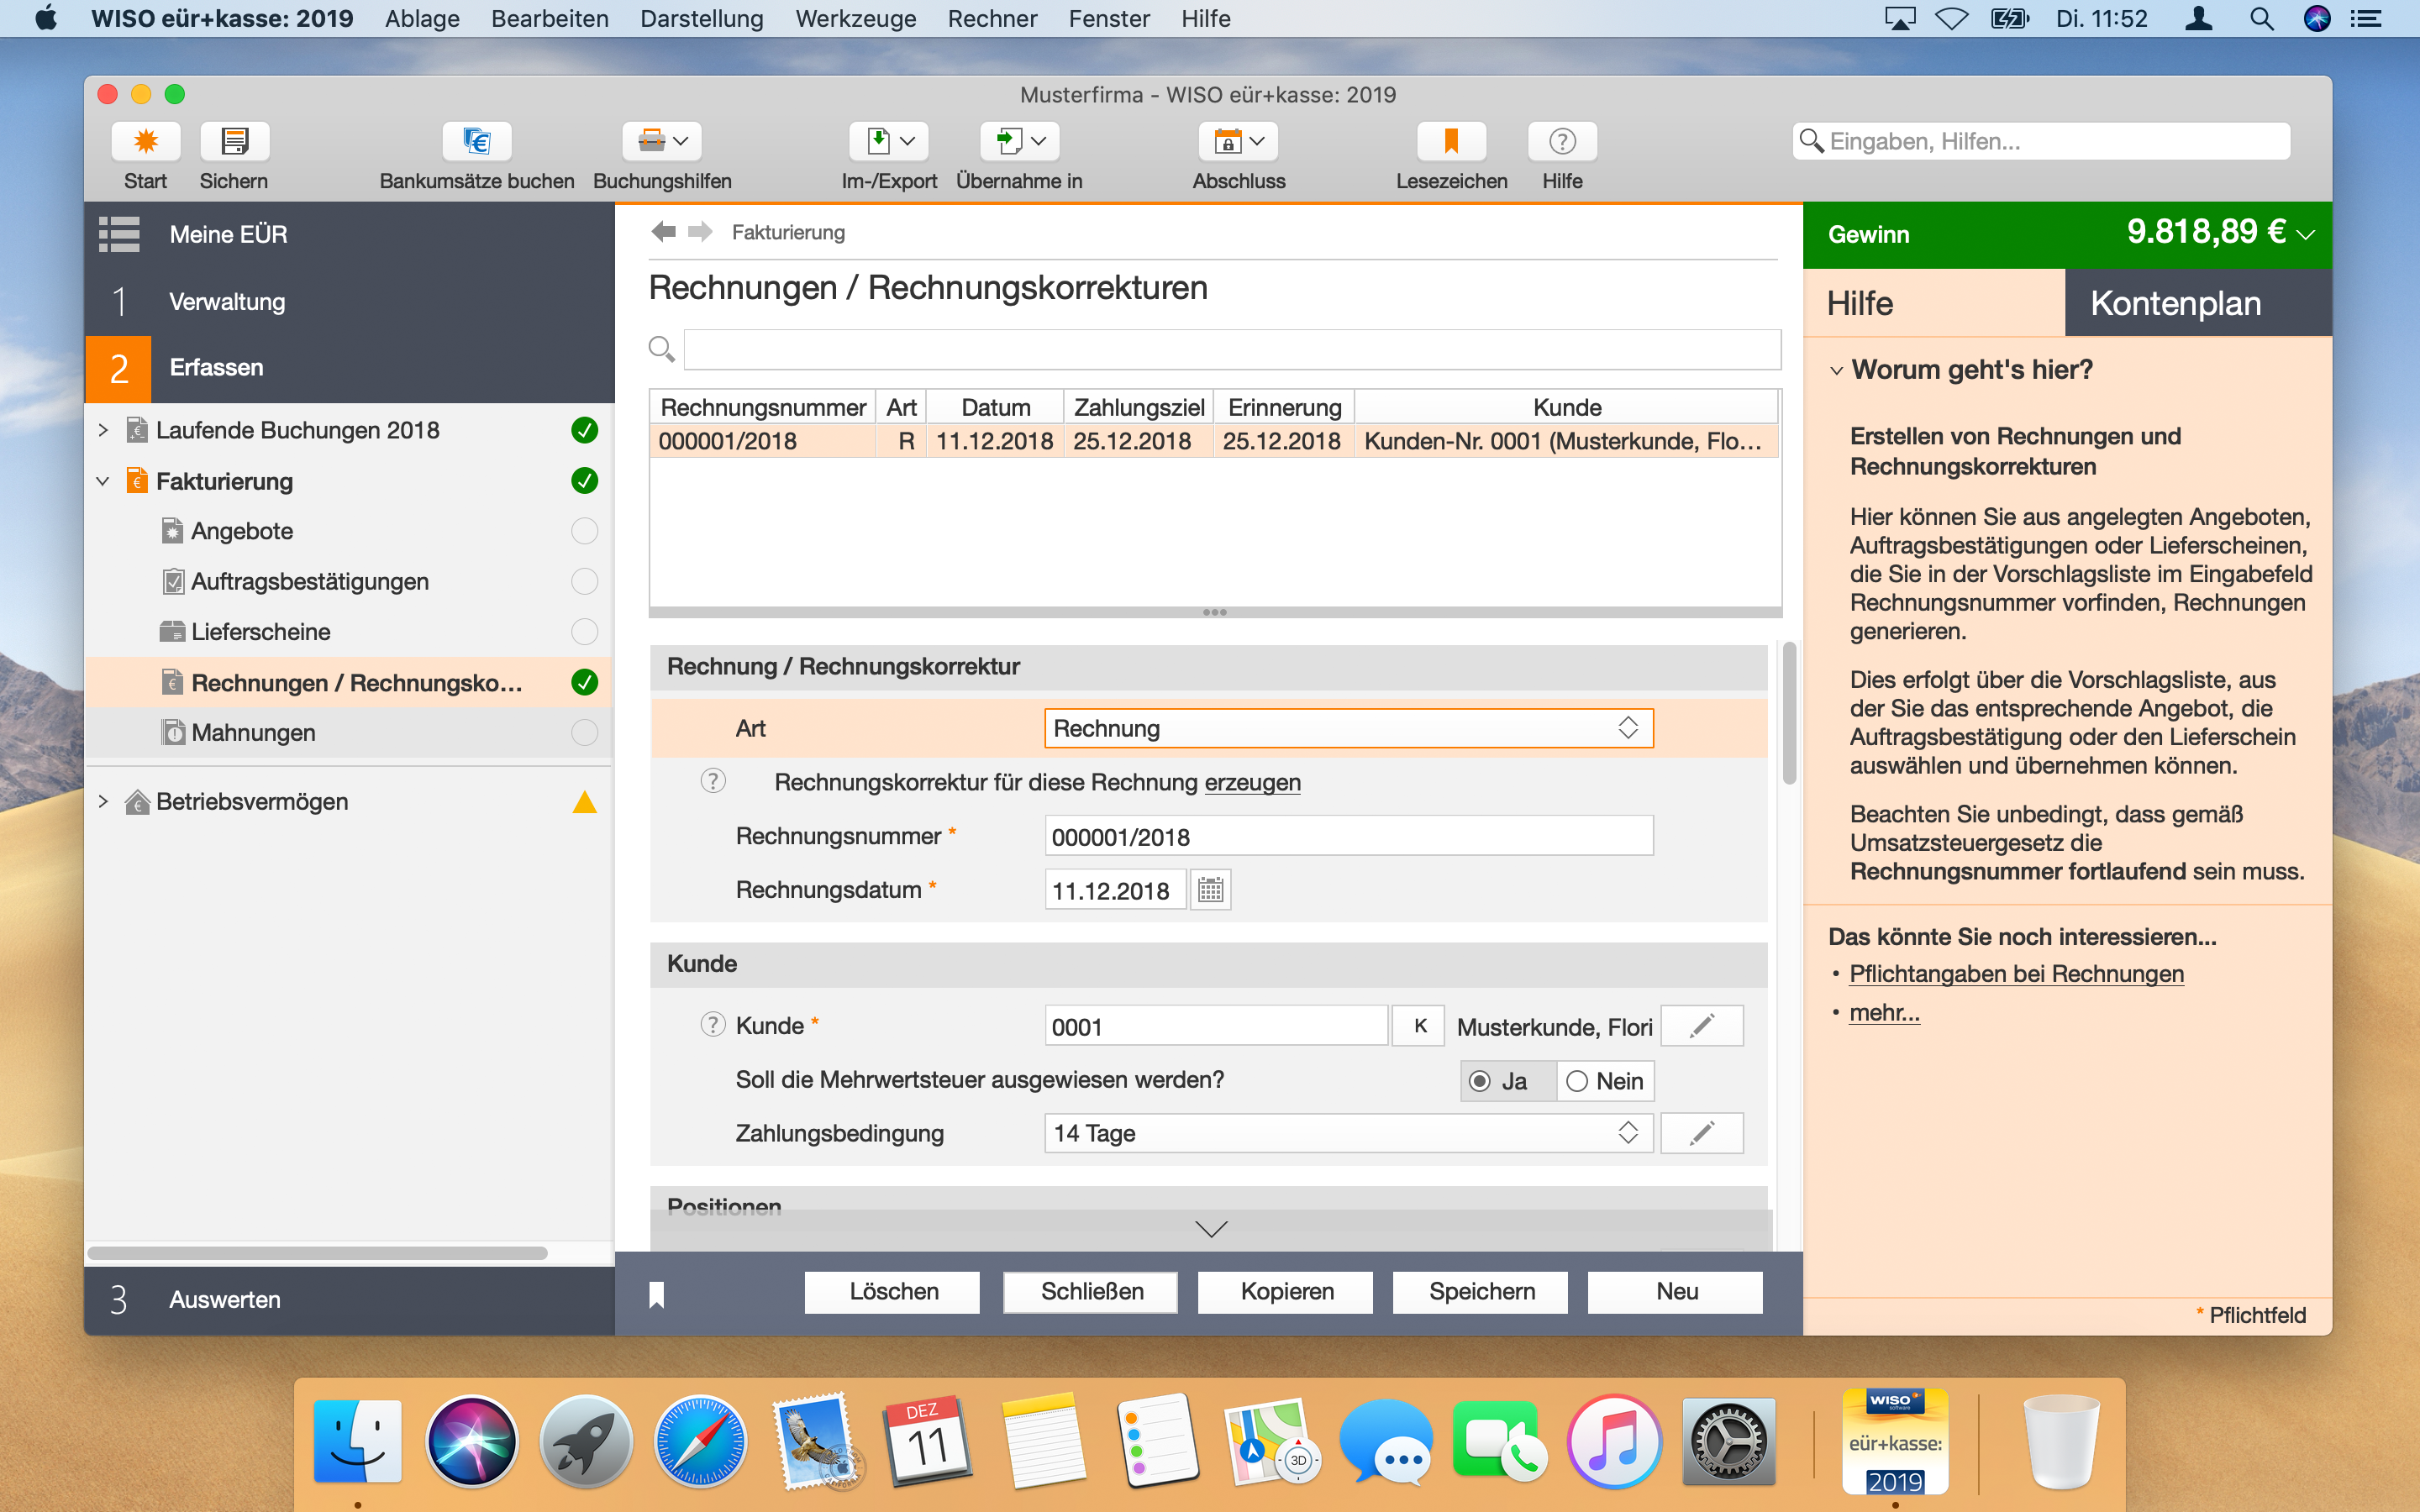This screenshot has height=1512, width=2420.
Task: Click the Speichern button
Action: tap(1481, 1292)
